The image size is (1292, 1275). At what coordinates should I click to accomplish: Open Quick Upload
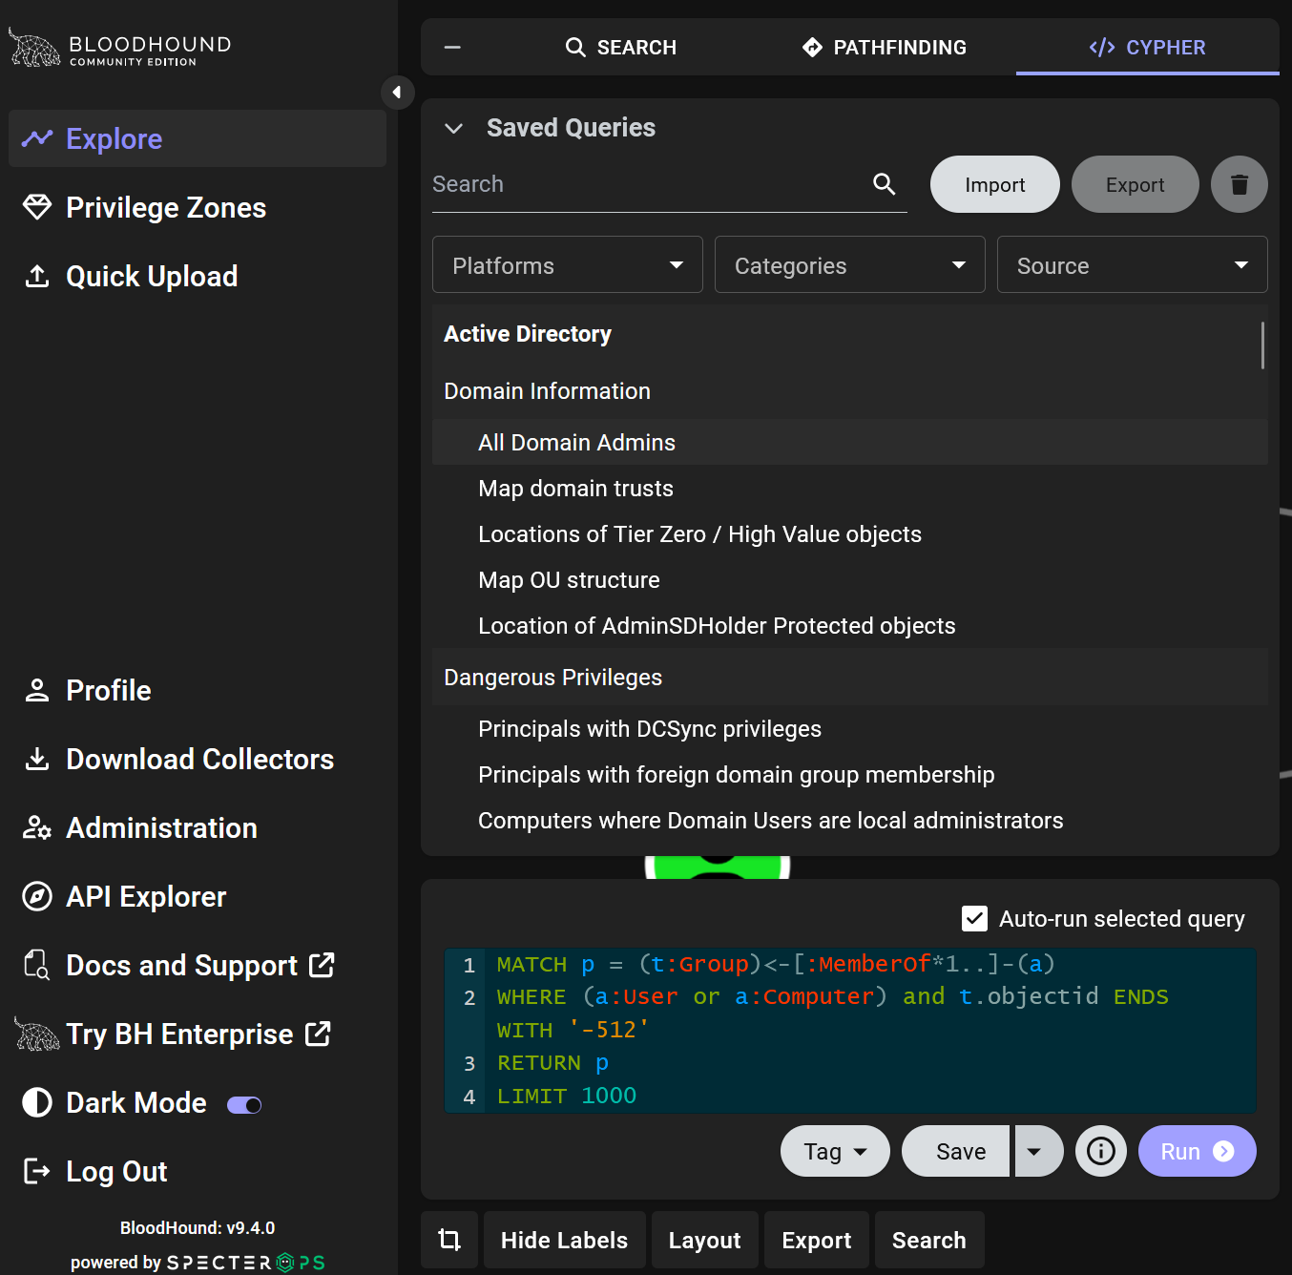pyautogui.click(x=198, y=276)
